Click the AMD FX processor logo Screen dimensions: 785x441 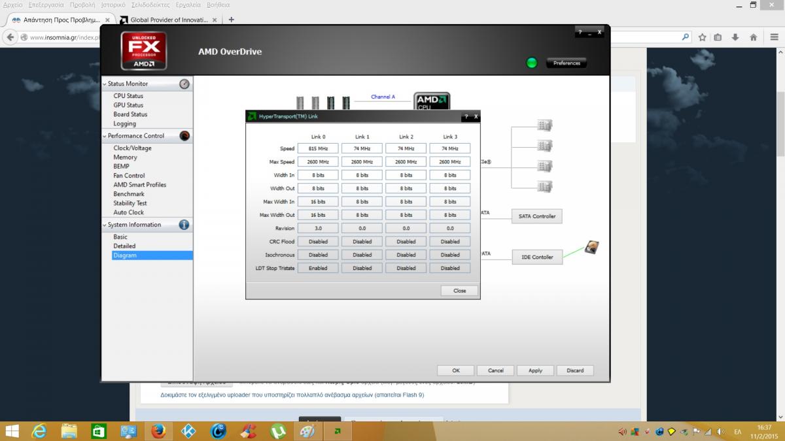[144, 51]
